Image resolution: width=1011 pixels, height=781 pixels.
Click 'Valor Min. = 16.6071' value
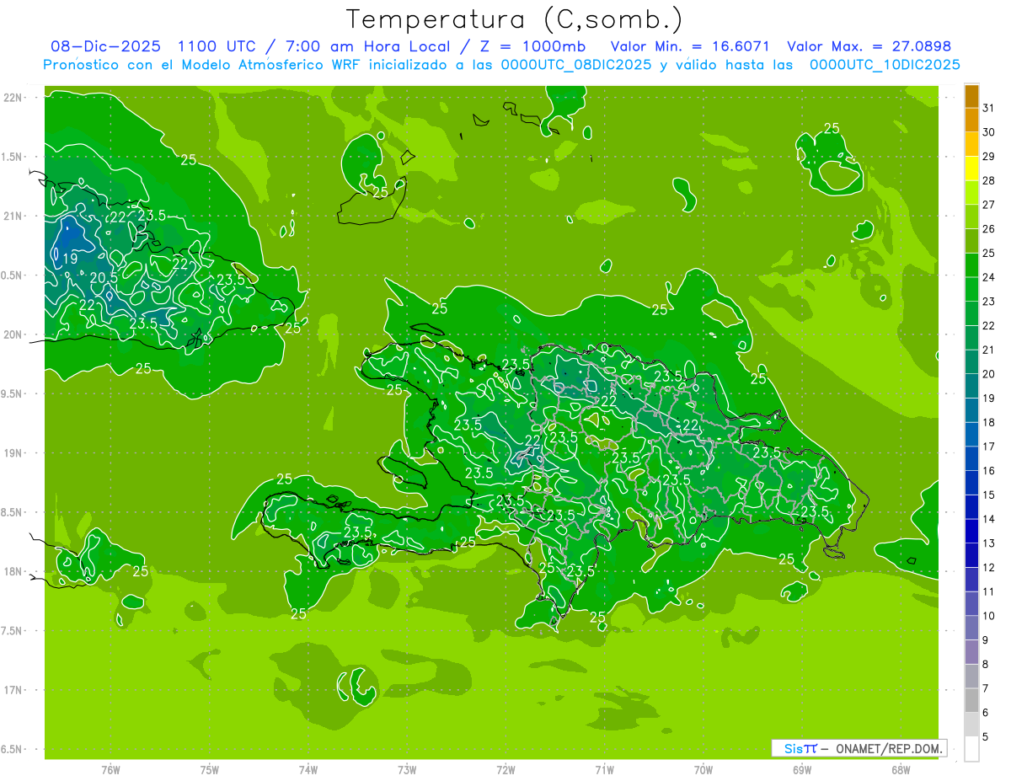click(x=690, y=46)
